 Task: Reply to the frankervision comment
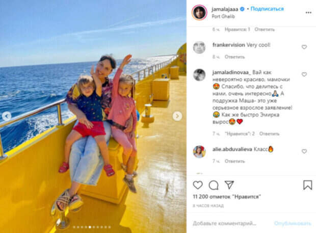[x=234, y=57]
